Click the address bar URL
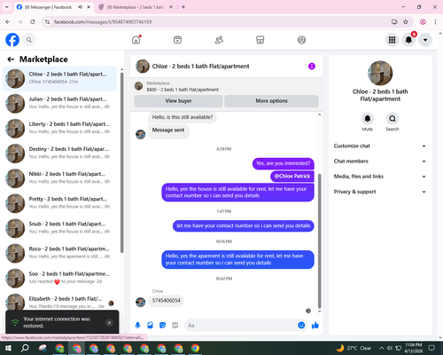Image resolution: width=443 pixels, height=355 pixels. [103, 22]
